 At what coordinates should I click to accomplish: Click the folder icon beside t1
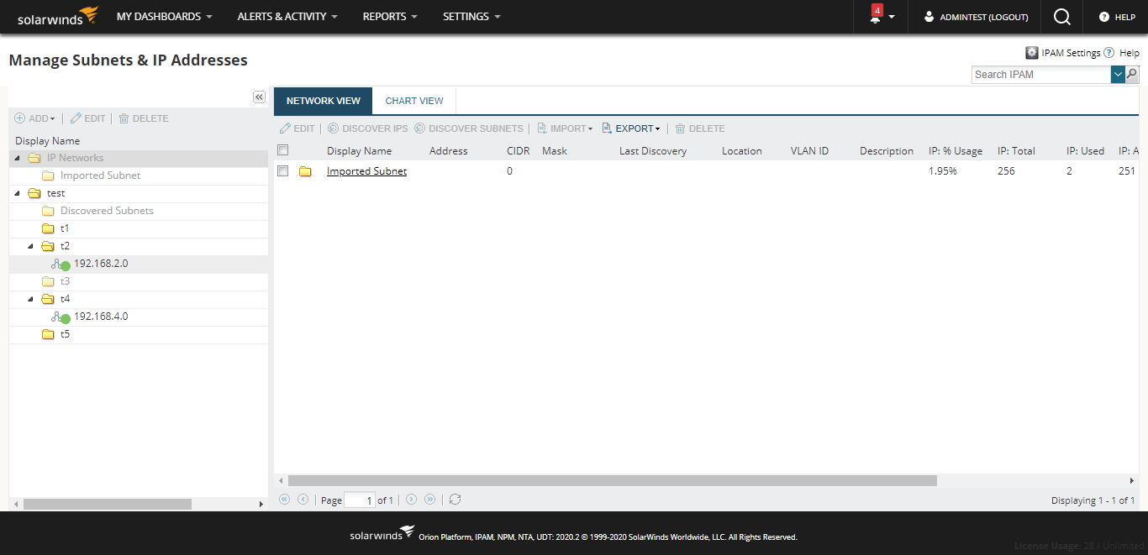(x=48, y=228)
